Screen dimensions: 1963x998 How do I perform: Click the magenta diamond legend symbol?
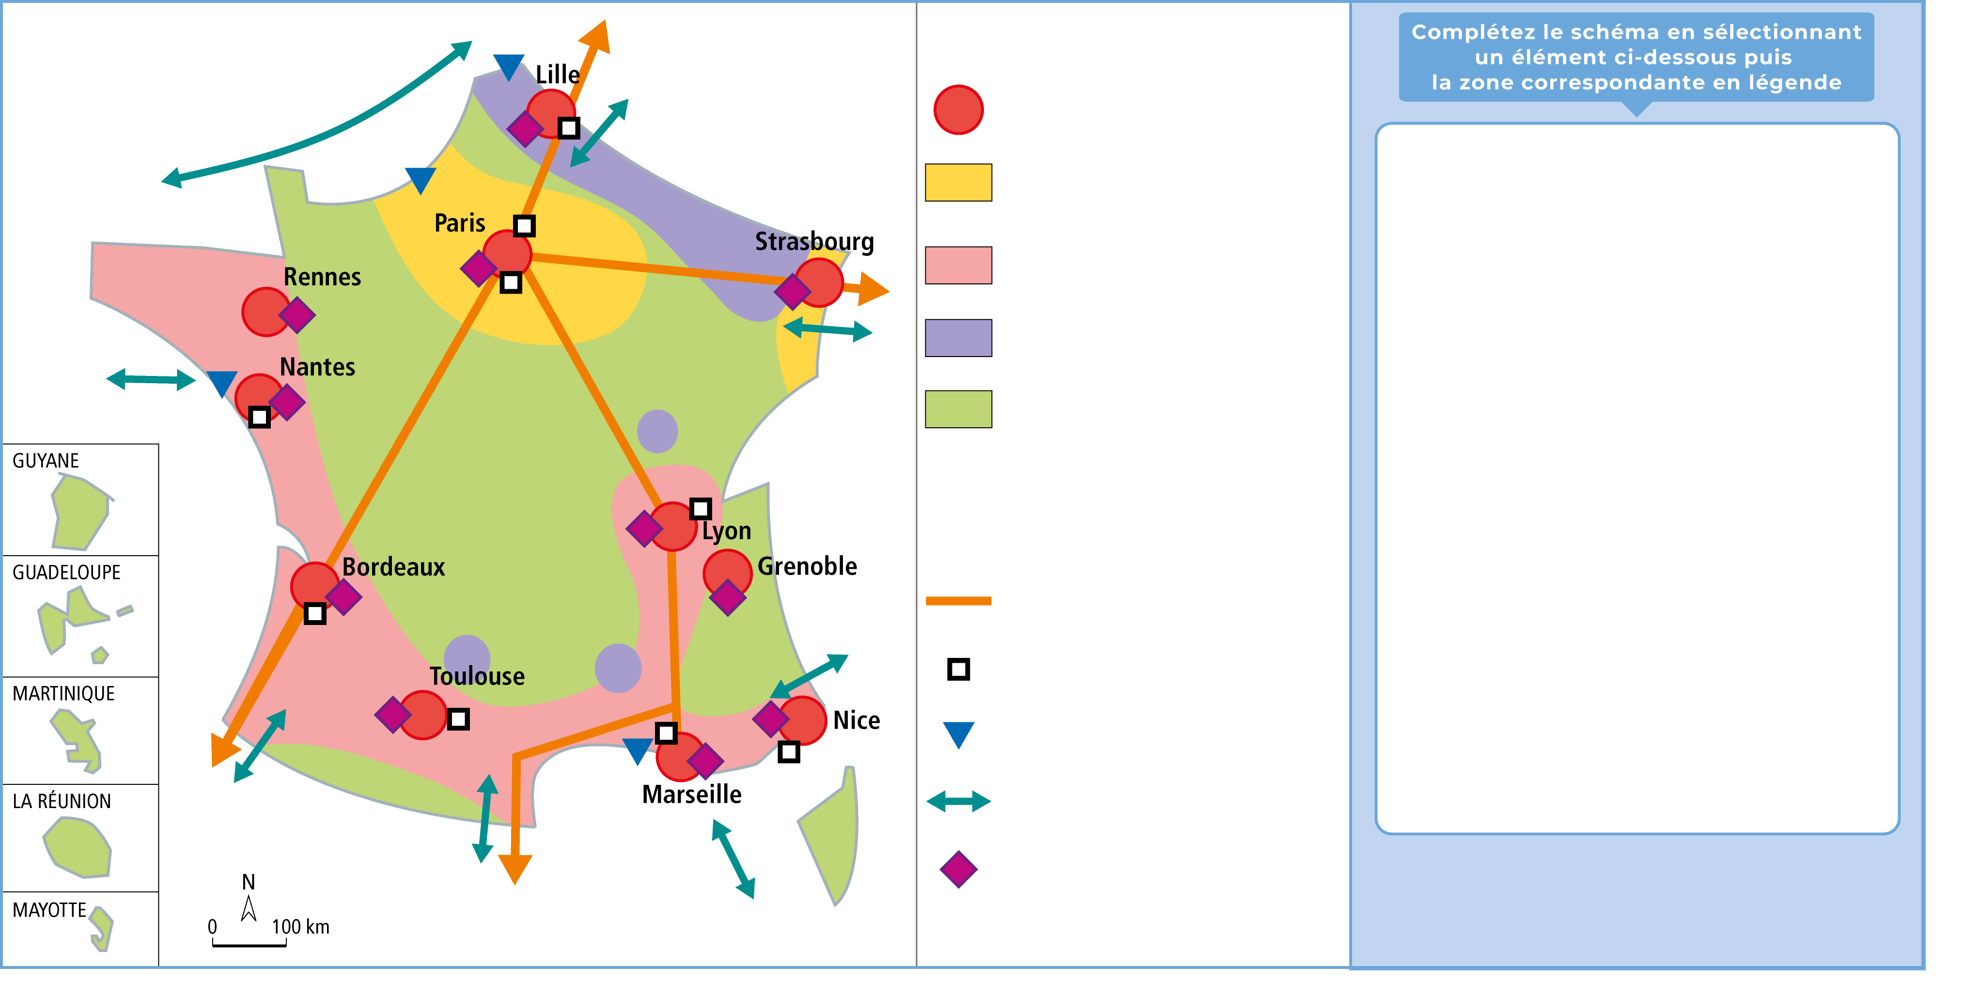(x=958, y=869)
